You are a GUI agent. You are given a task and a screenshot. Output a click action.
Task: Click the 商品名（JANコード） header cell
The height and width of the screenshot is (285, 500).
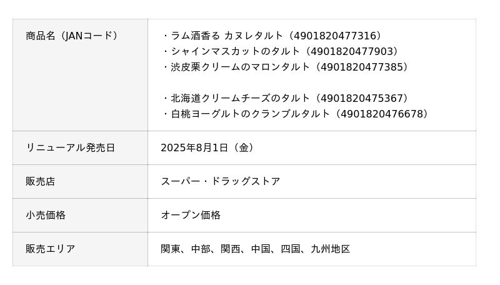tap(72, 36)
